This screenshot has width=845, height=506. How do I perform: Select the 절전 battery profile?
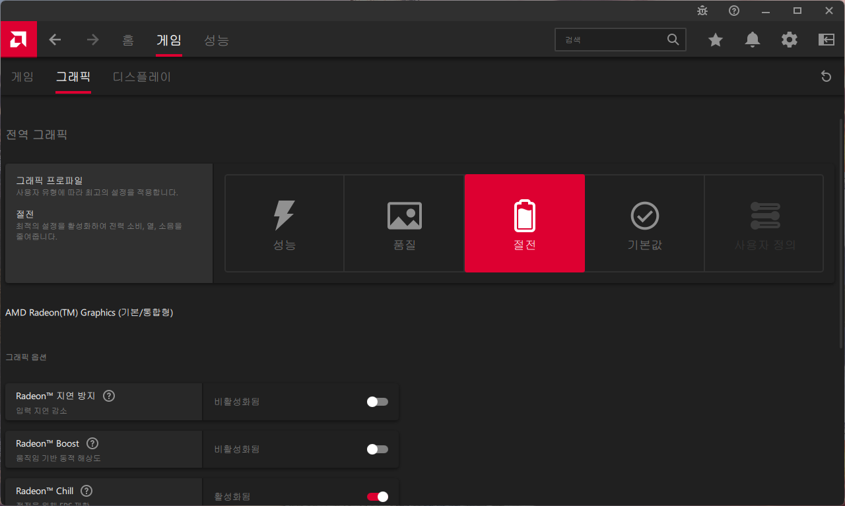(x=525, y=223)
